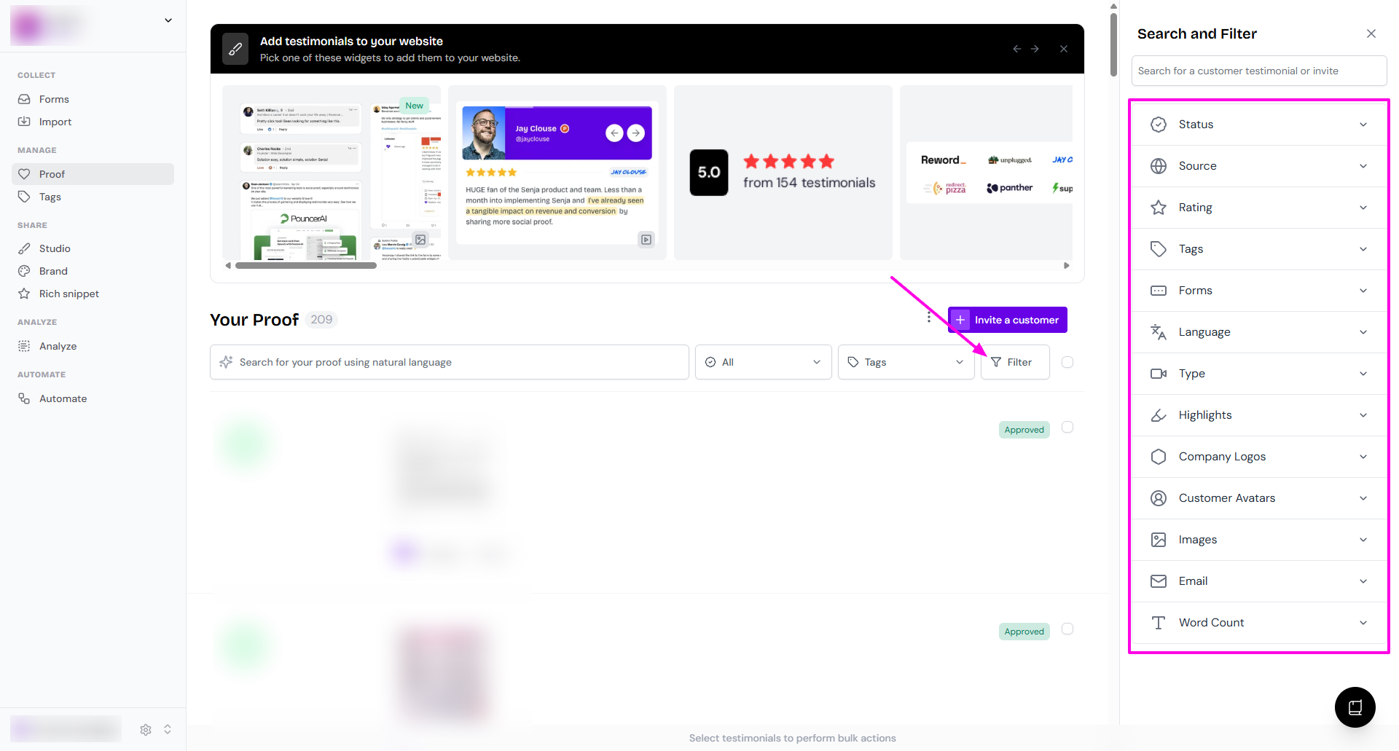This screenshot has width=1399, height=751.
Task: Toggle the select-all checkbox next to Filter
Action: pyautogui.click(x=1067, y=362)
